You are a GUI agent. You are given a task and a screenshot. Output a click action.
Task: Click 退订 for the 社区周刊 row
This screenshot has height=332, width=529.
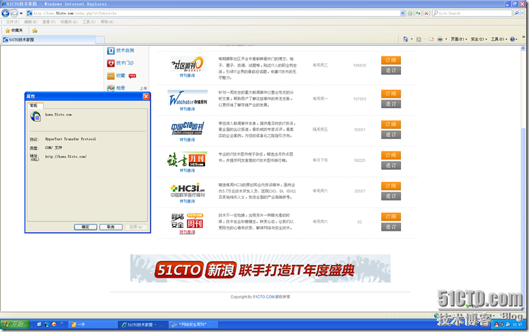(391, 70)
